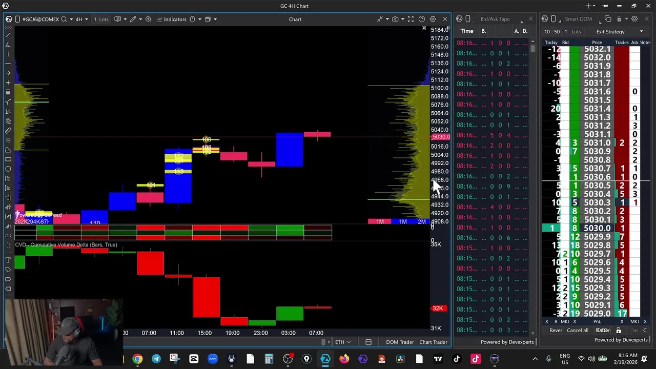This screenshot has height=369, width=656.
Task: Click the device link icon in Smart DOM panel
Action: [553, 19]
